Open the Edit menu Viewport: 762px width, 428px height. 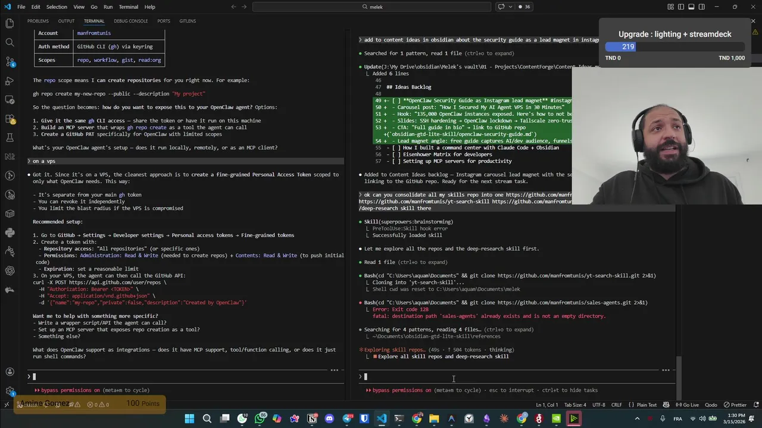[x=36, y=7]
